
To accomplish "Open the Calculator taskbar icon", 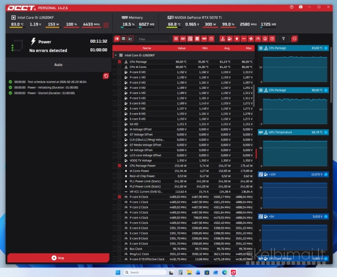I will click(x=181, y=272).
